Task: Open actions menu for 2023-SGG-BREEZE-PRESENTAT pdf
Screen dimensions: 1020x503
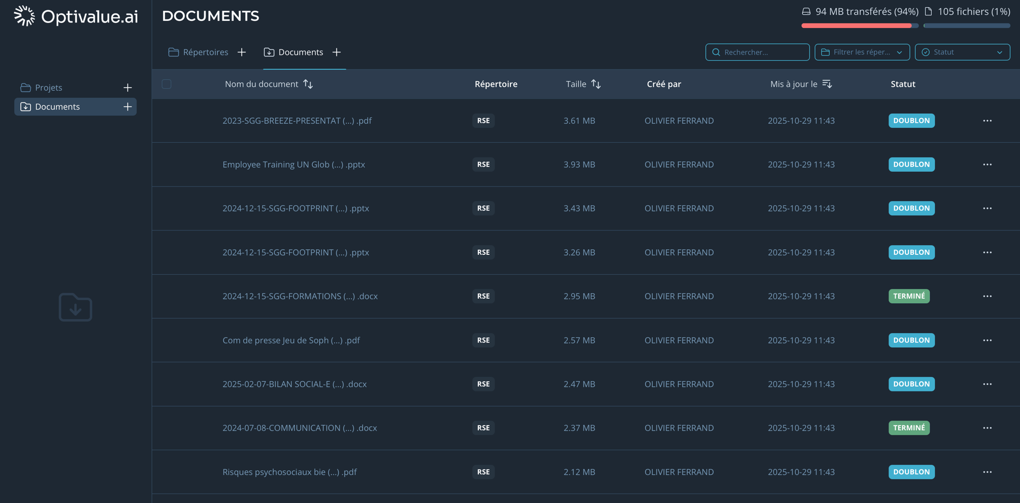Action: [987, 121]
